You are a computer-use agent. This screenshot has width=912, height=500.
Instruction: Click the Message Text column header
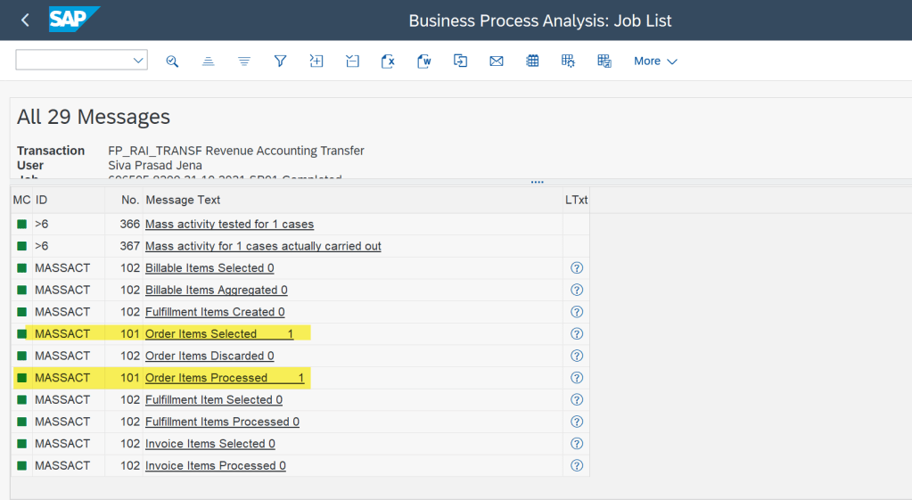click(x=183, y=200)
